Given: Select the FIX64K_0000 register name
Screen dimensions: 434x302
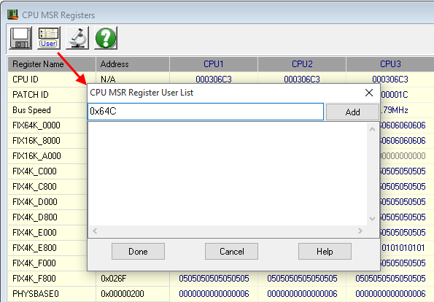Looking at the screenshot, I should pyautogui.click(x=36, y=125).
